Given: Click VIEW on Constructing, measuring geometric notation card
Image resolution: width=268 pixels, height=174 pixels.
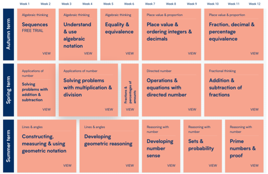Looking at the screenshot, I should coord(68,166).
